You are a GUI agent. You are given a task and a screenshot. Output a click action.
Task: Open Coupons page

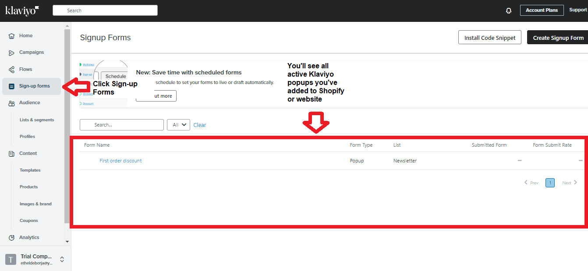[x=29, y=220]
